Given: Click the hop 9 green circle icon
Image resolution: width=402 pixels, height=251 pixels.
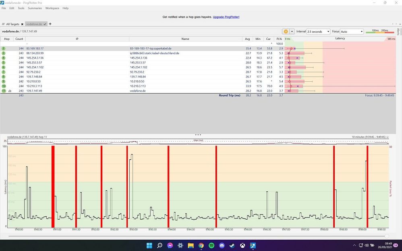Looking at the screenshot, I should [4, 81].
